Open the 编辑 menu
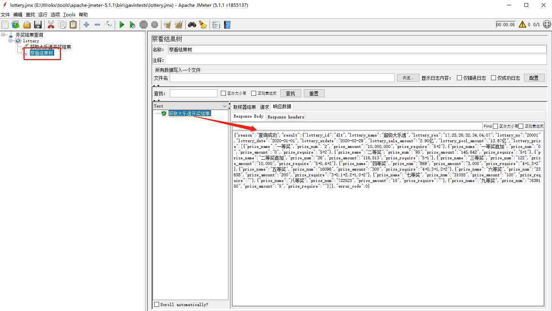The width and height of the screenshot is (552, 311). [18, 15]
